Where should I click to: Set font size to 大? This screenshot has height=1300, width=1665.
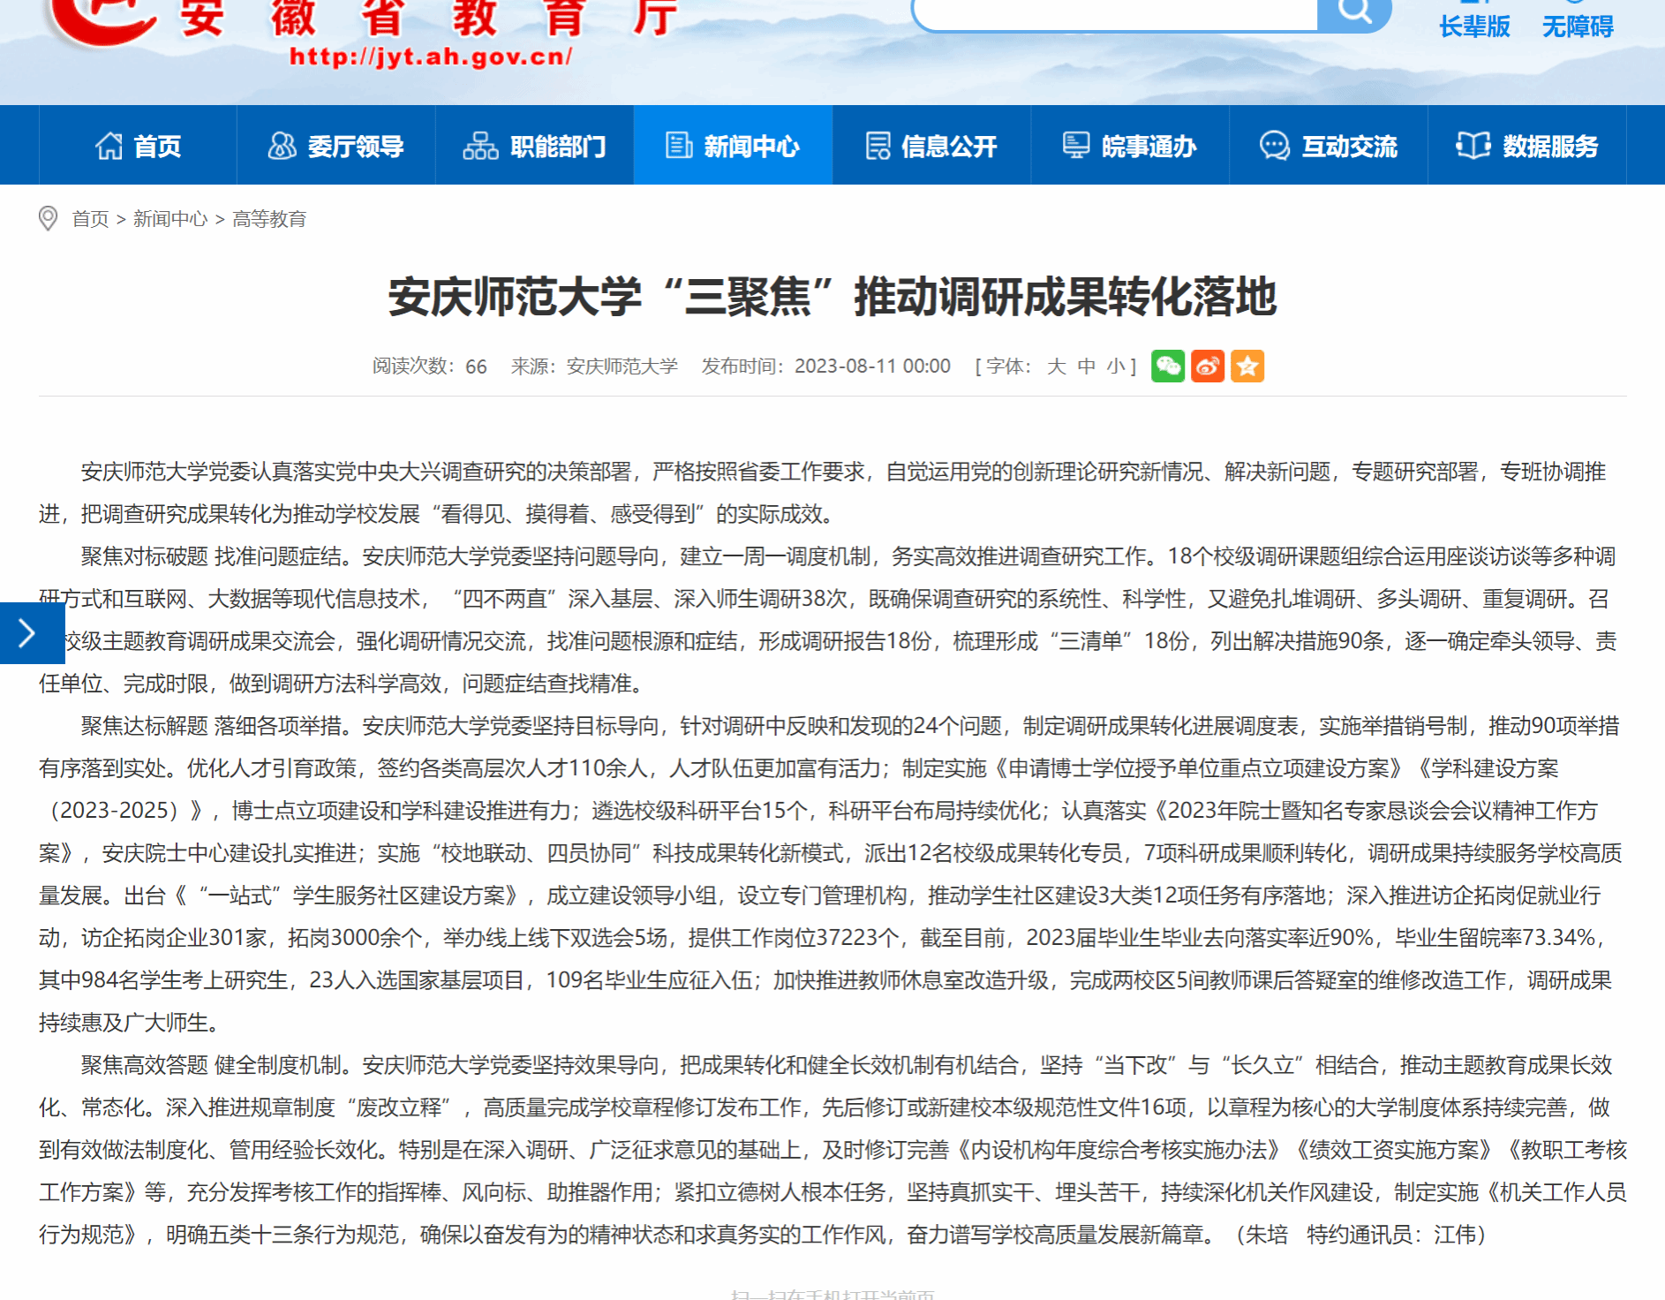click(1056, 367)
